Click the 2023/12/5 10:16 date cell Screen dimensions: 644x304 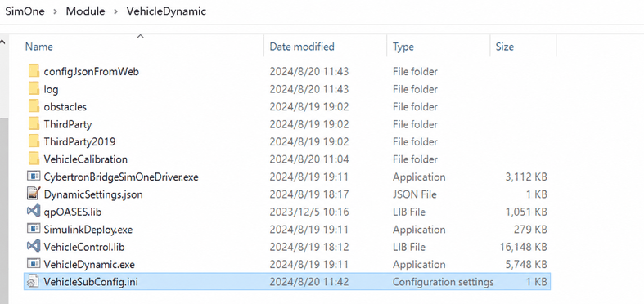308,212
